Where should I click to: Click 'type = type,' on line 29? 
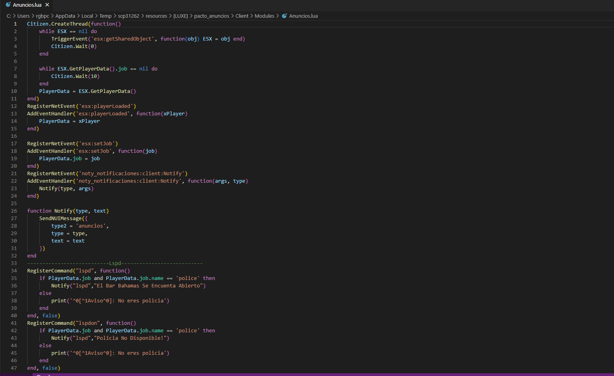[x=69, y=233]
